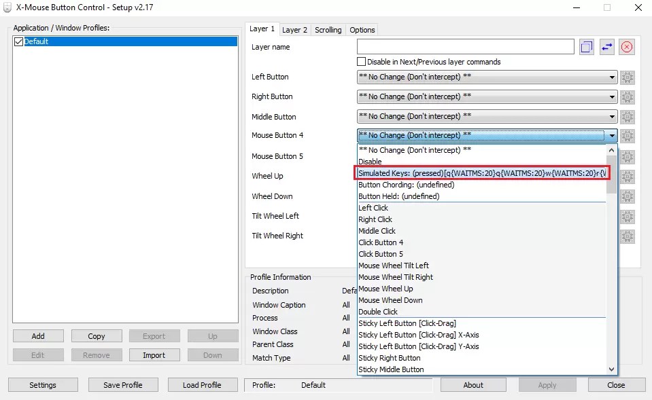Open the Left Button settings gear
The width and height of the screenshot is (652, 400).
point(626,77)
